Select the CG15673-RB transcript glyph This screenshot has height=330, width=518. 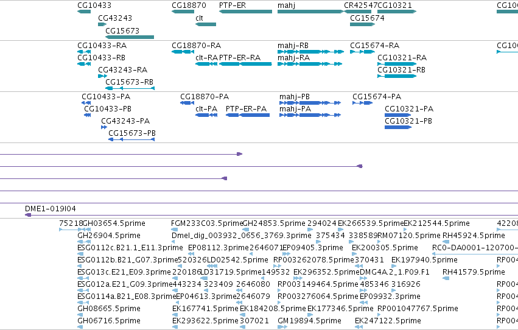point(130,88)
